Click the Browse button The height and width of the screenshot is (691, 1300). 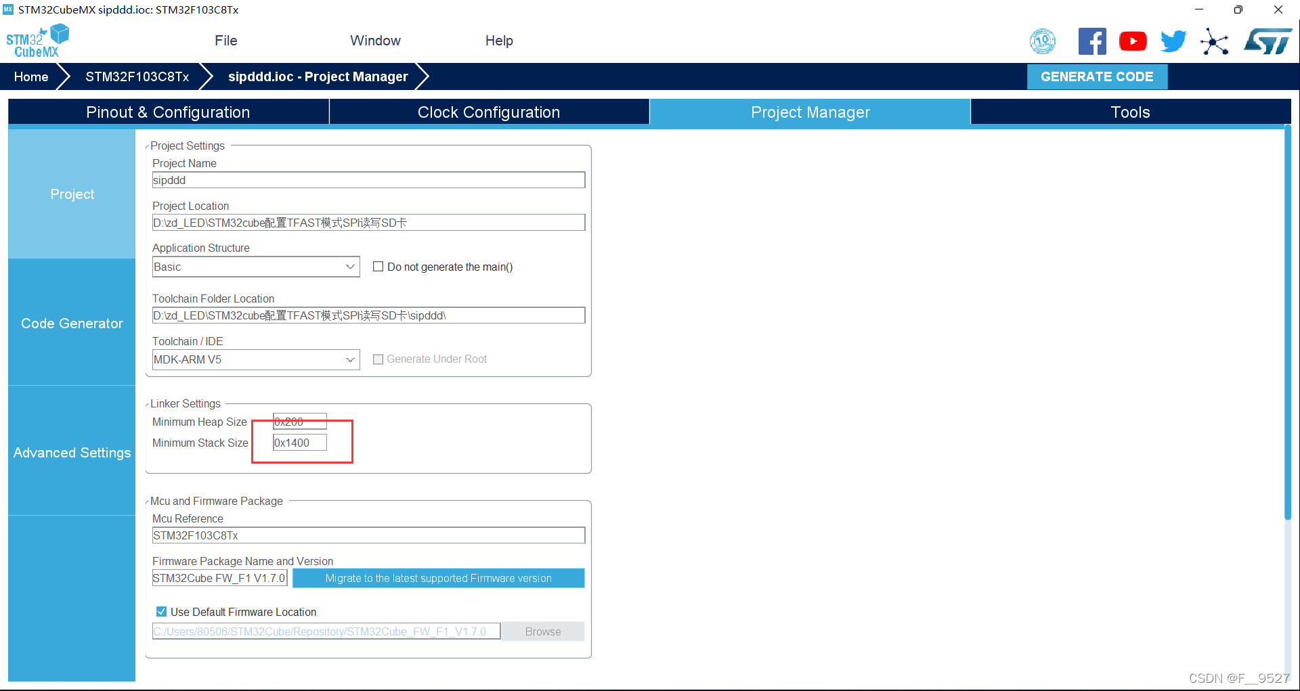[543, 631]
